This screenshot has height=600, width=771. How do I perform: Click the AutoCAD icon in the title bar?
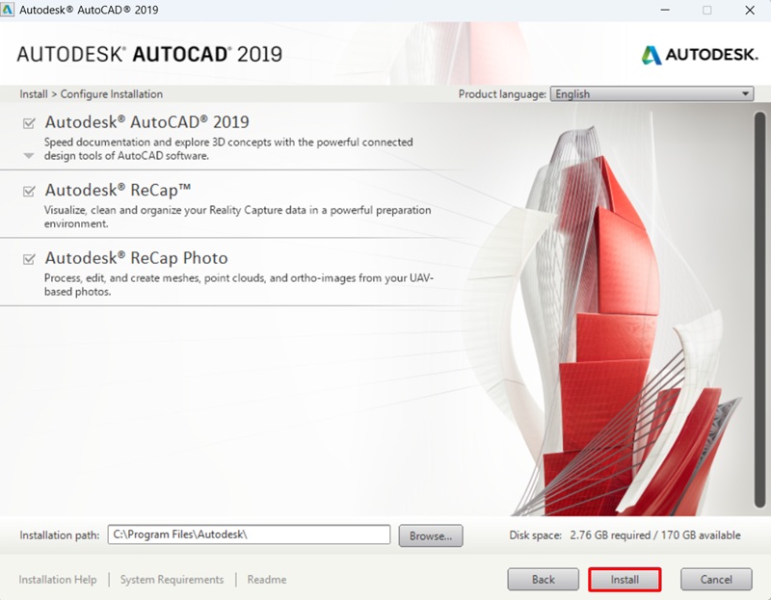(10, 11)
